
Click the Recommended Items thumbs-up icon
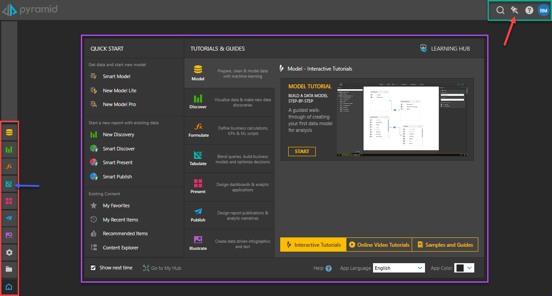click(x=94, y=233)
